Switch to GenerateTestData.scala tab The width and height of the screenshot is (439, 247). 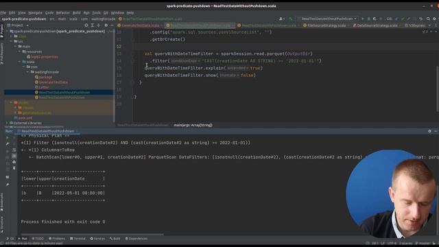pyautogui.click(x=139, y=25)
